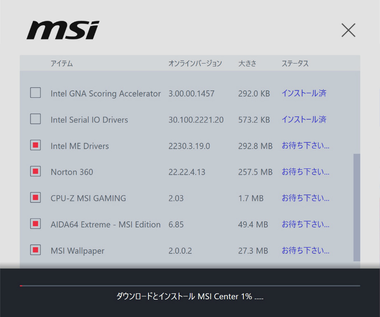Click size 49.4 MB
The image size is (380, 317).
(253, 225)
